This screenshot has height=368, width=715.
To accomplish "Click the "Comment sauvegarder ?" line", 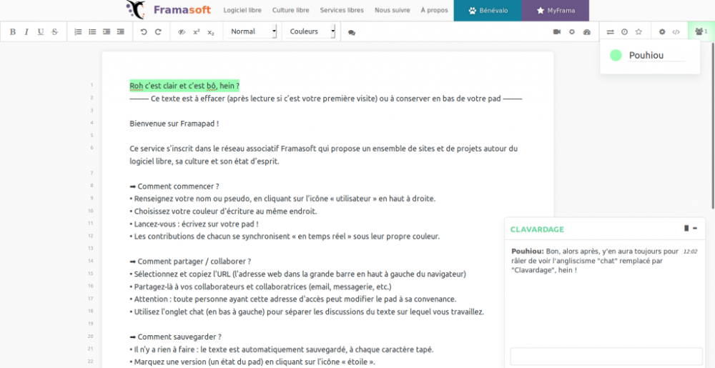I will 176,337.
